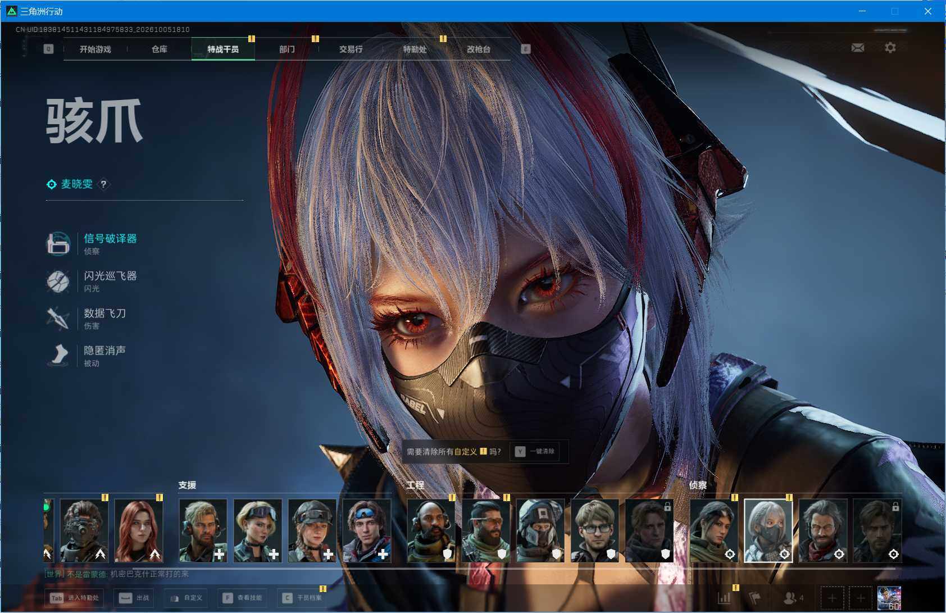Screen dimensions: 946x613
Task: Click the first empty squad slot plus
Action: pyautogui.click(x=832, y=598)
